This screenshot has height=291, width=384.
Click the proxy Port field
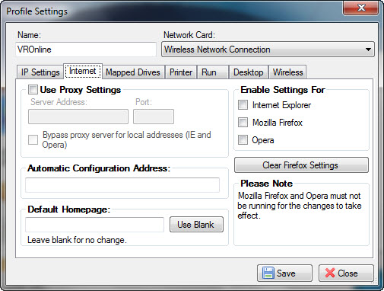[x=154, y=117]
